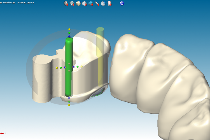
Task: Click the green handle left of the pin
Action: (61, 67)
